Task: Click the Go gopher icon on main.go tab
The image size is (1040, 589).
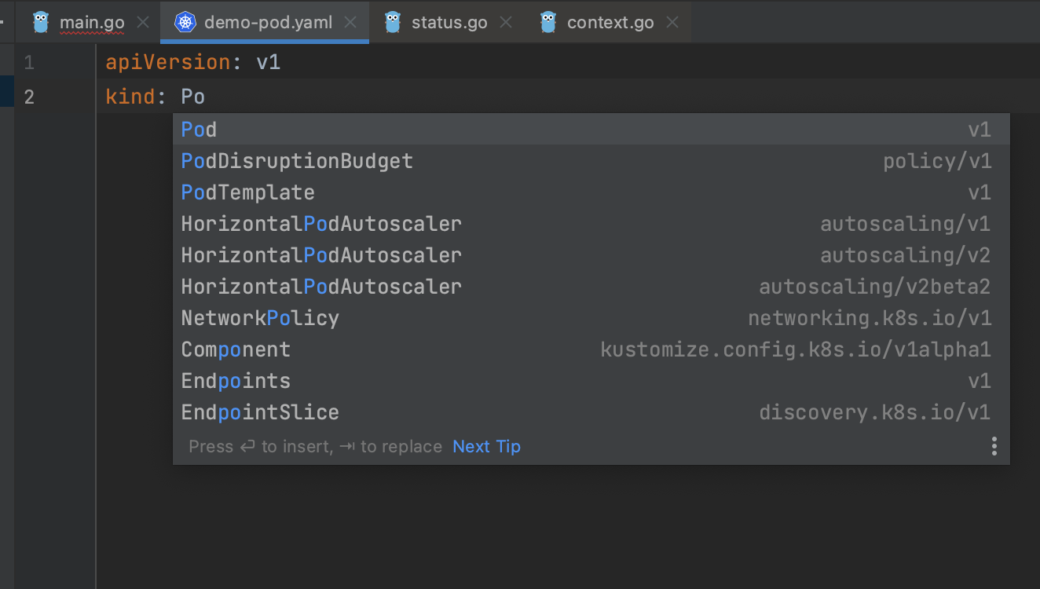Action: [42, 22]
